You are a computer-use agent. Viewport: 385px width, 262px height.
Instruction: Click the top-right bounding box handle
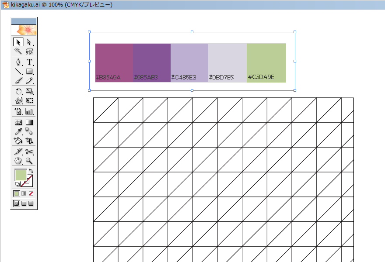(x=295, y=32)
